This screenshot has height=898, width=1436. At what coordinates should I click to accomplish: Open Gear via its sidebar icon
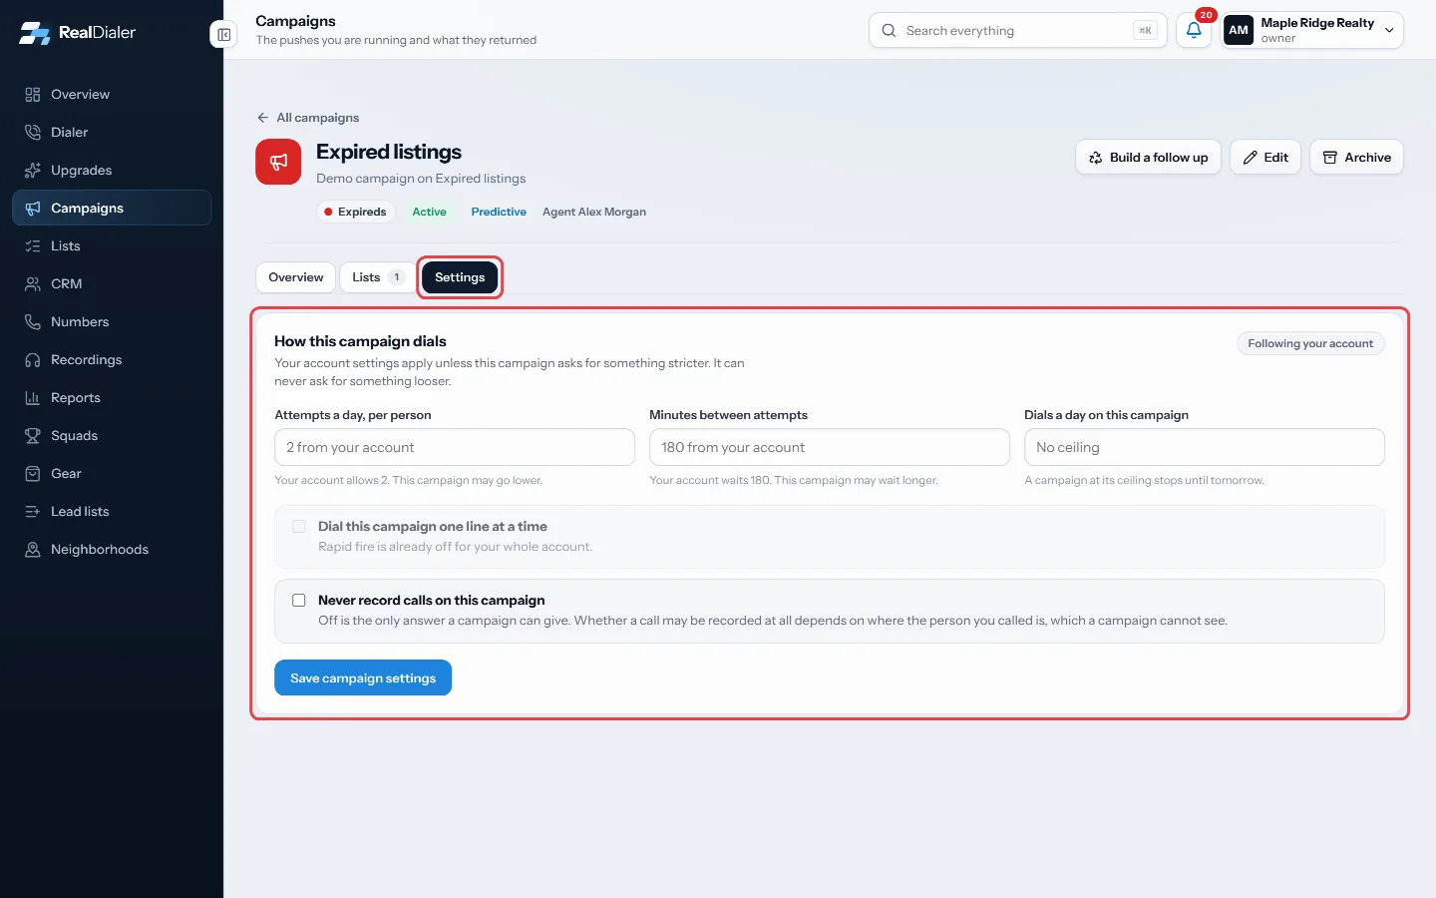pyautogui.click(x=33, y=474)
